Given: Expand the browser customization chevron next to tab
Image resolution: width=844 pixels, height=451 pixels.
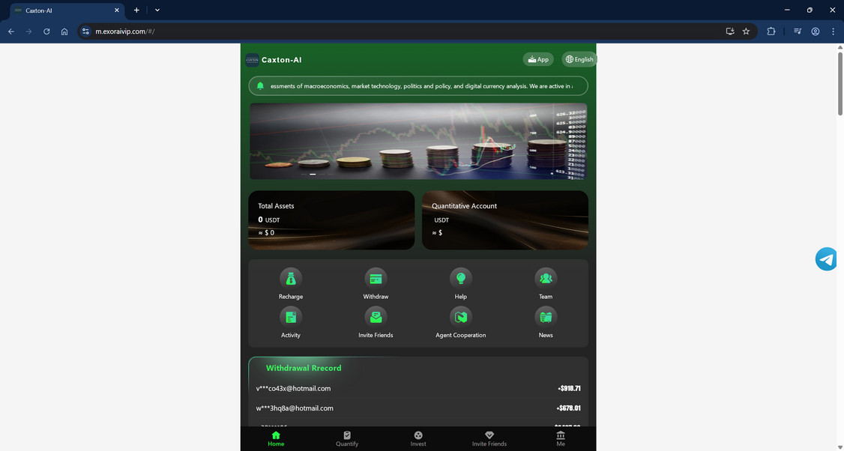Looking at the screenshot, I should [x=157, y=10].
